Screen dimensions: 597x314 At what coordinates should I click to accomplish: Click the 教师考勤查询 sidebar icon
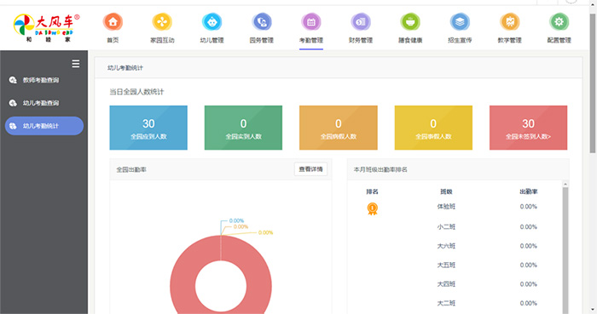tap(13, 80)
